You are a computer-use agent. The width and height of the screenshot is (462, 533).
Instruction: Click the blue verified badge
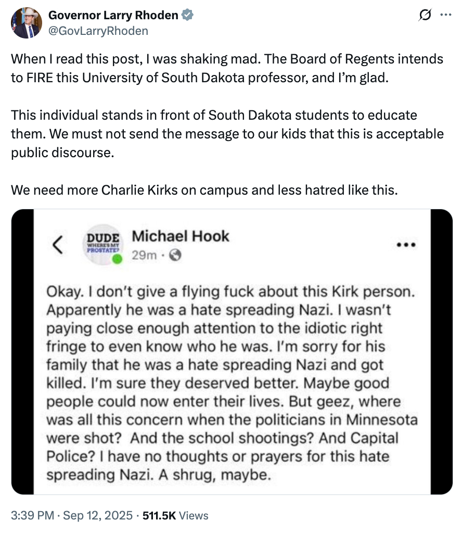188,16
